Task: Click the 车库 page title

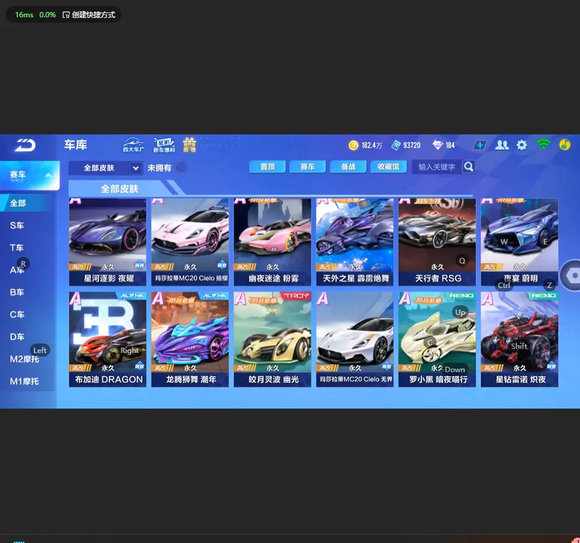Action: [75, 145]
